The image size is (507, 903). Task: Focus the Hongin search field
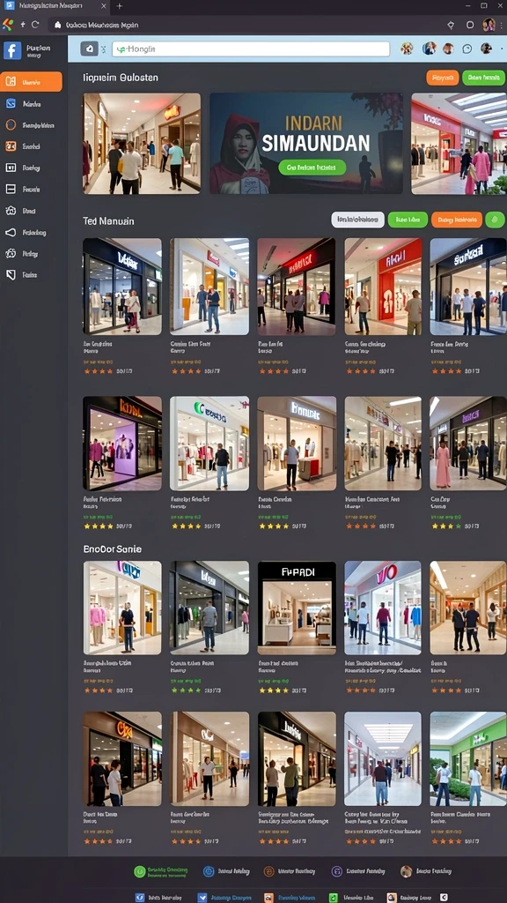pos(251,49)
